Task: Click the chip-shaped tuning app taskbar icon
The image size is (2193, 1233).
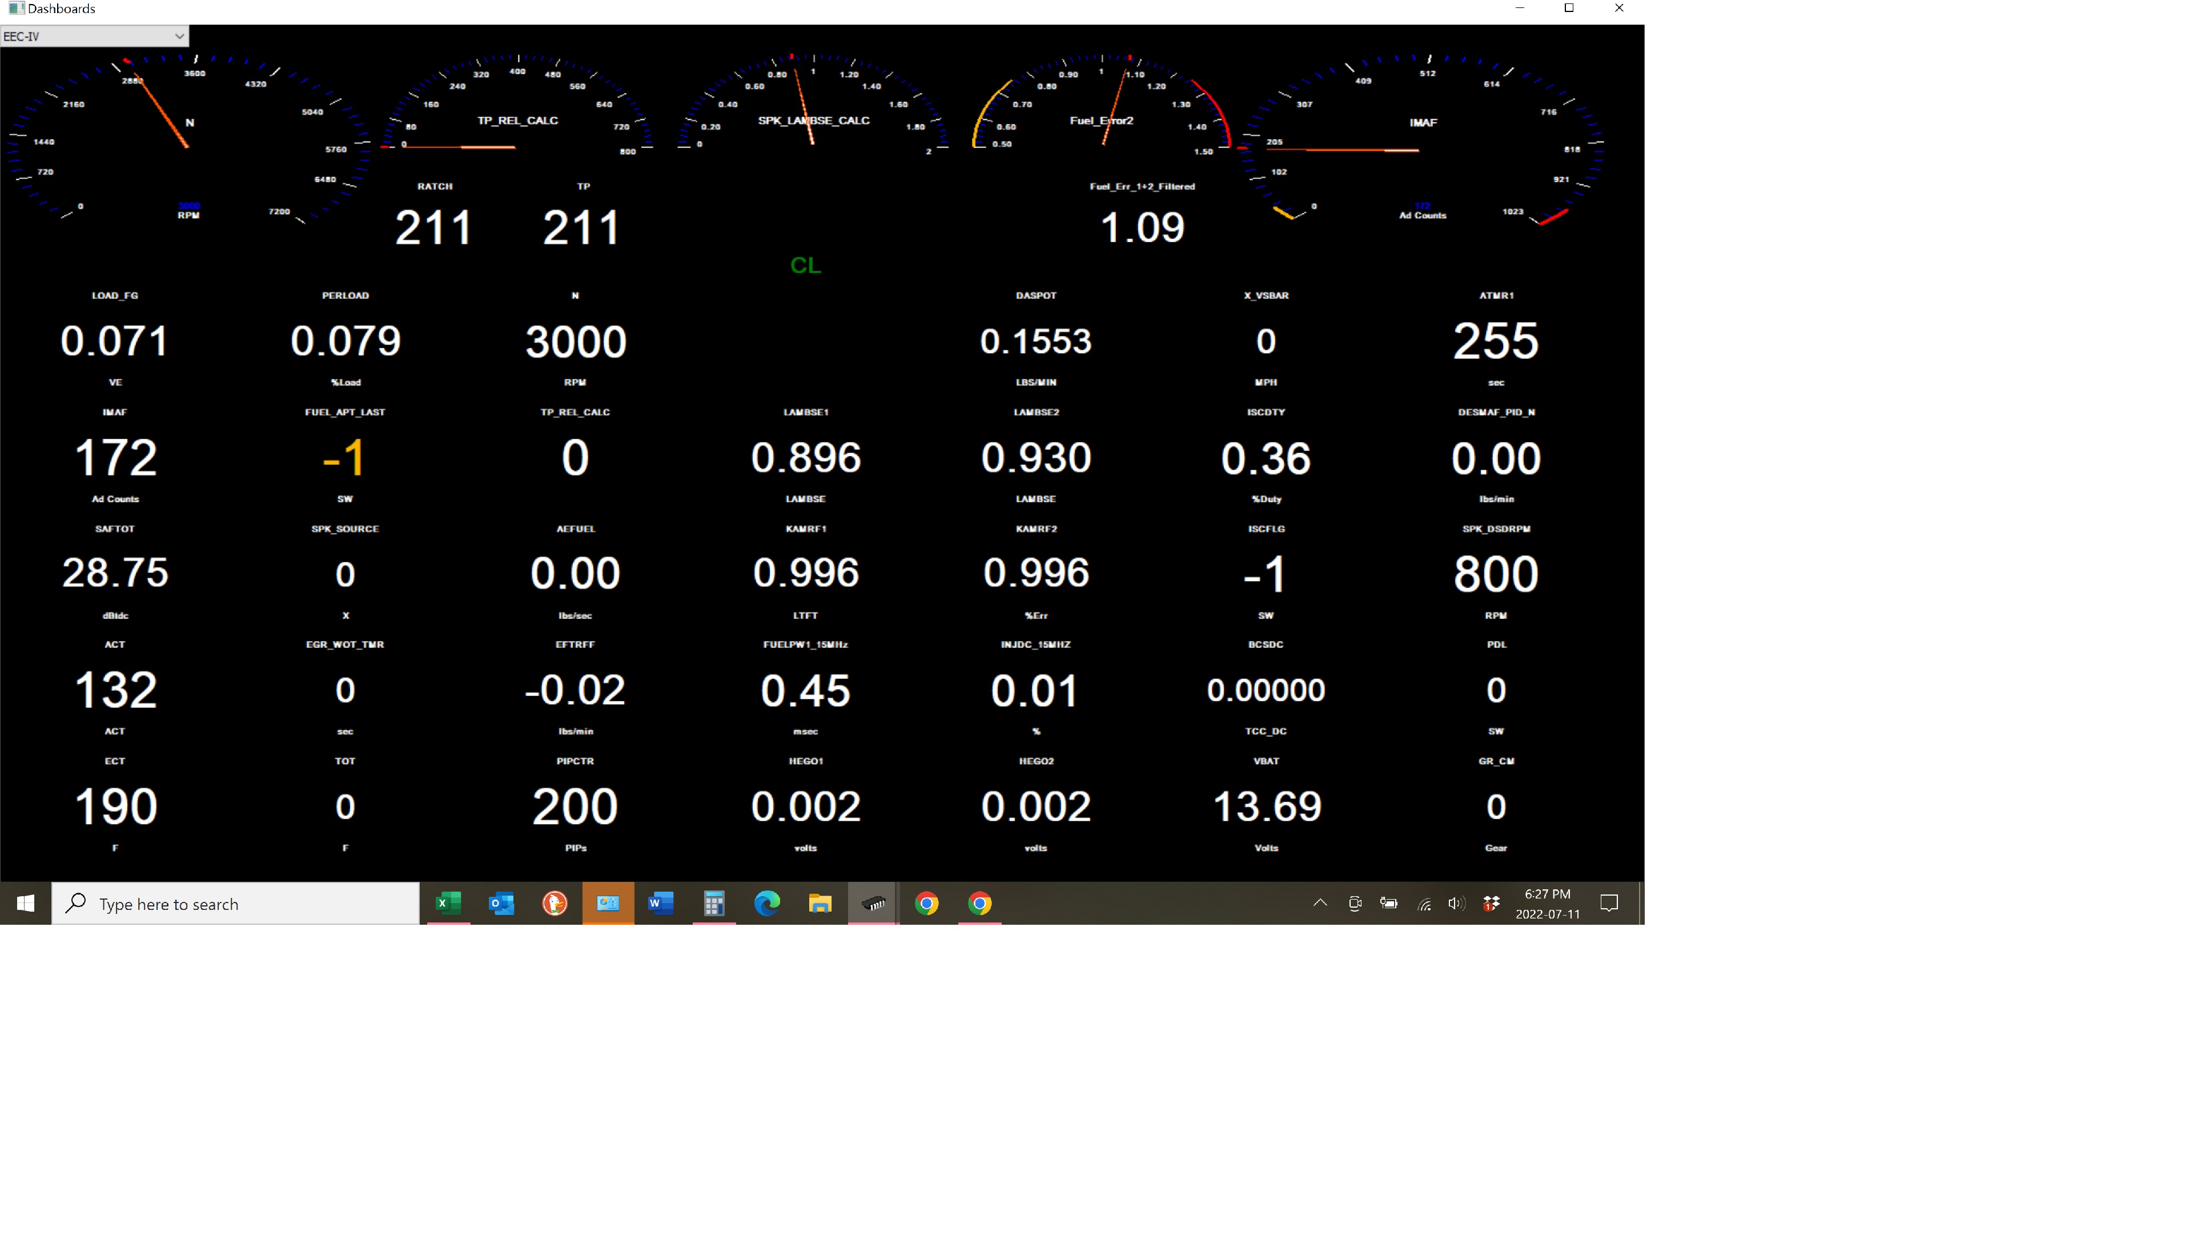Action: coord(873,903)
